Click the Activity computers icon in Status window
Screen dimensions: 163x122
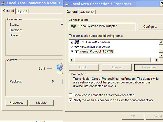(60, 69)
